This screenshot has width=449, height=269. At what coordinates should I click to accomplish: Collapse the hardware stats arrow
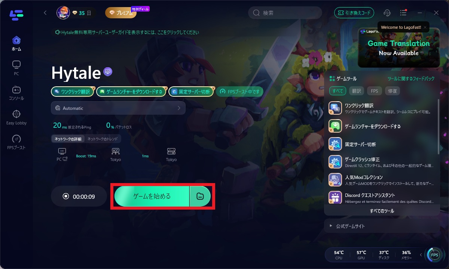[x=421, y=255]
